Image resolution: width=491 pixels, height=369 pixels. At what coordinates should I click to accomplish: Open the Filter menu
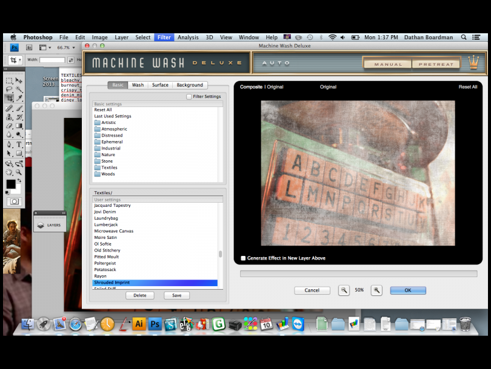pyautogui.click(x=164, y=37)
